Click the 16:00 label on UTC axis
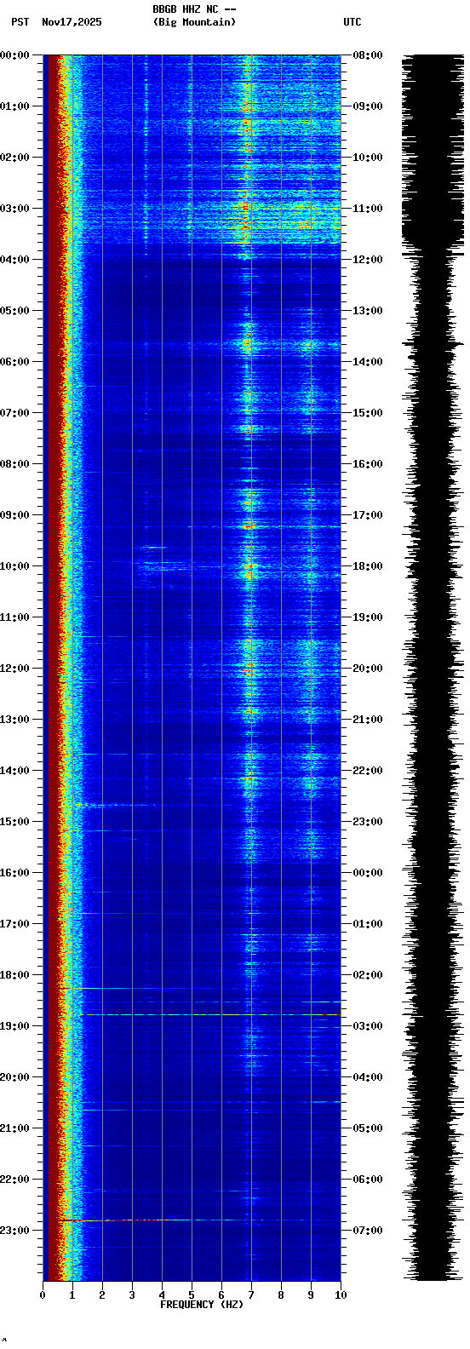Screen dimensions: 470x1349 click(x=368, y=464)
